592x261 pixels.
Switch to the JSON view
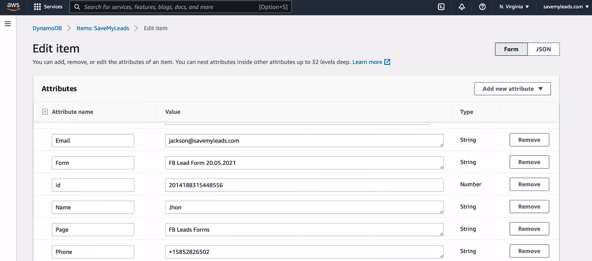point(543,49)
